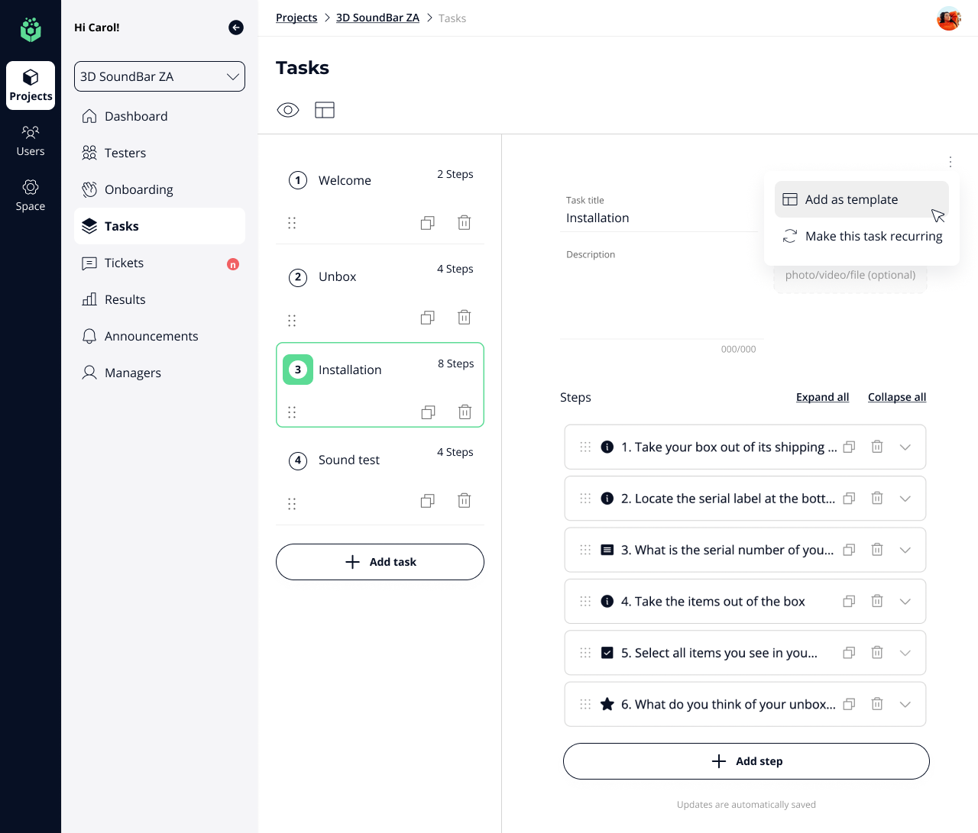978x833 pixels.
Task: Expand step 6 What do you think
Action: 905,705
